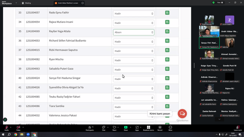
Task: Open status dropdown for Tiara Santika
Action: click(134, 107)
